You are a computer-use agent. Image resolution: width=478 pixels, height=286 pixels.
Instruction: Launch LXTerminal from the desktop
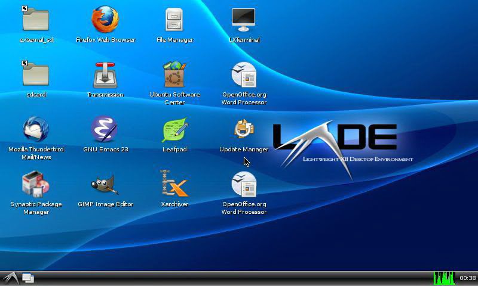coord(244,20)
